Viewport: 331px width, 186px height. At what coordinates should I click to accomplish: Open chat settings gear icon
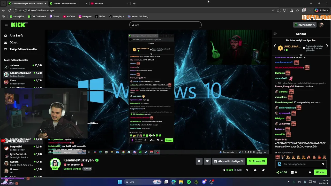click(x=310, y=172)
